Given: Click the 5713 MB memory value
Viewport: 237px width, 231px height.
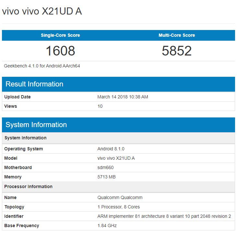Looking at the screenshot, I should pyautogui.click(x=107, y=177).
